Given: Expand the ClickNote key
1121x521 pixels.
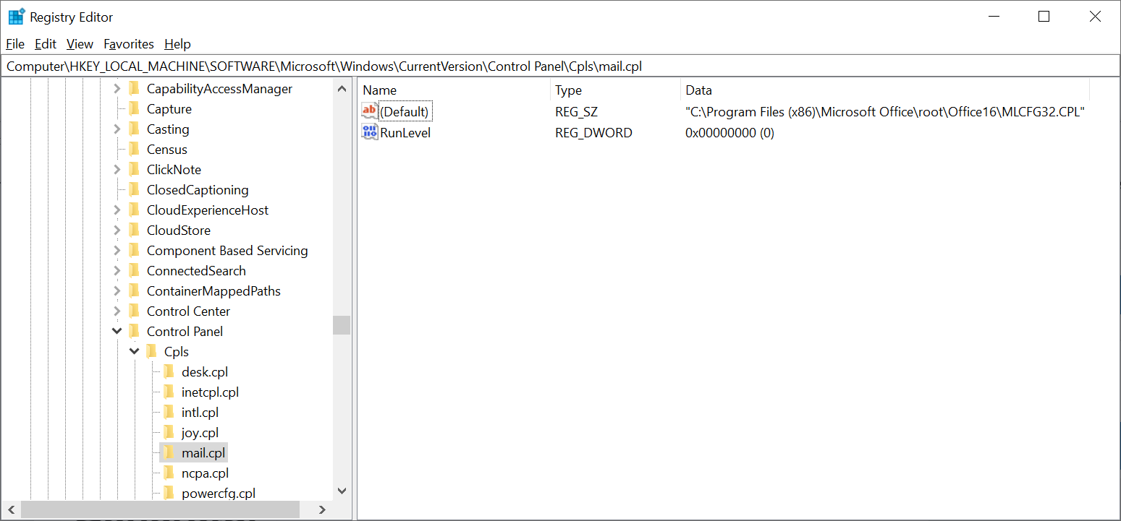Looking at the screenshot, I should click(117, 170).
